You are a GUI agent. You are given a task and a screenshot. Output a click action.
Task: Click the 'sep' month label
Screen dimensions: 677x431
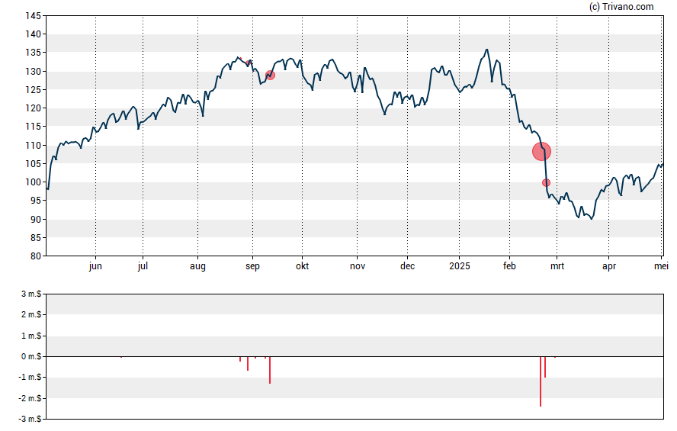click(252, 266)
